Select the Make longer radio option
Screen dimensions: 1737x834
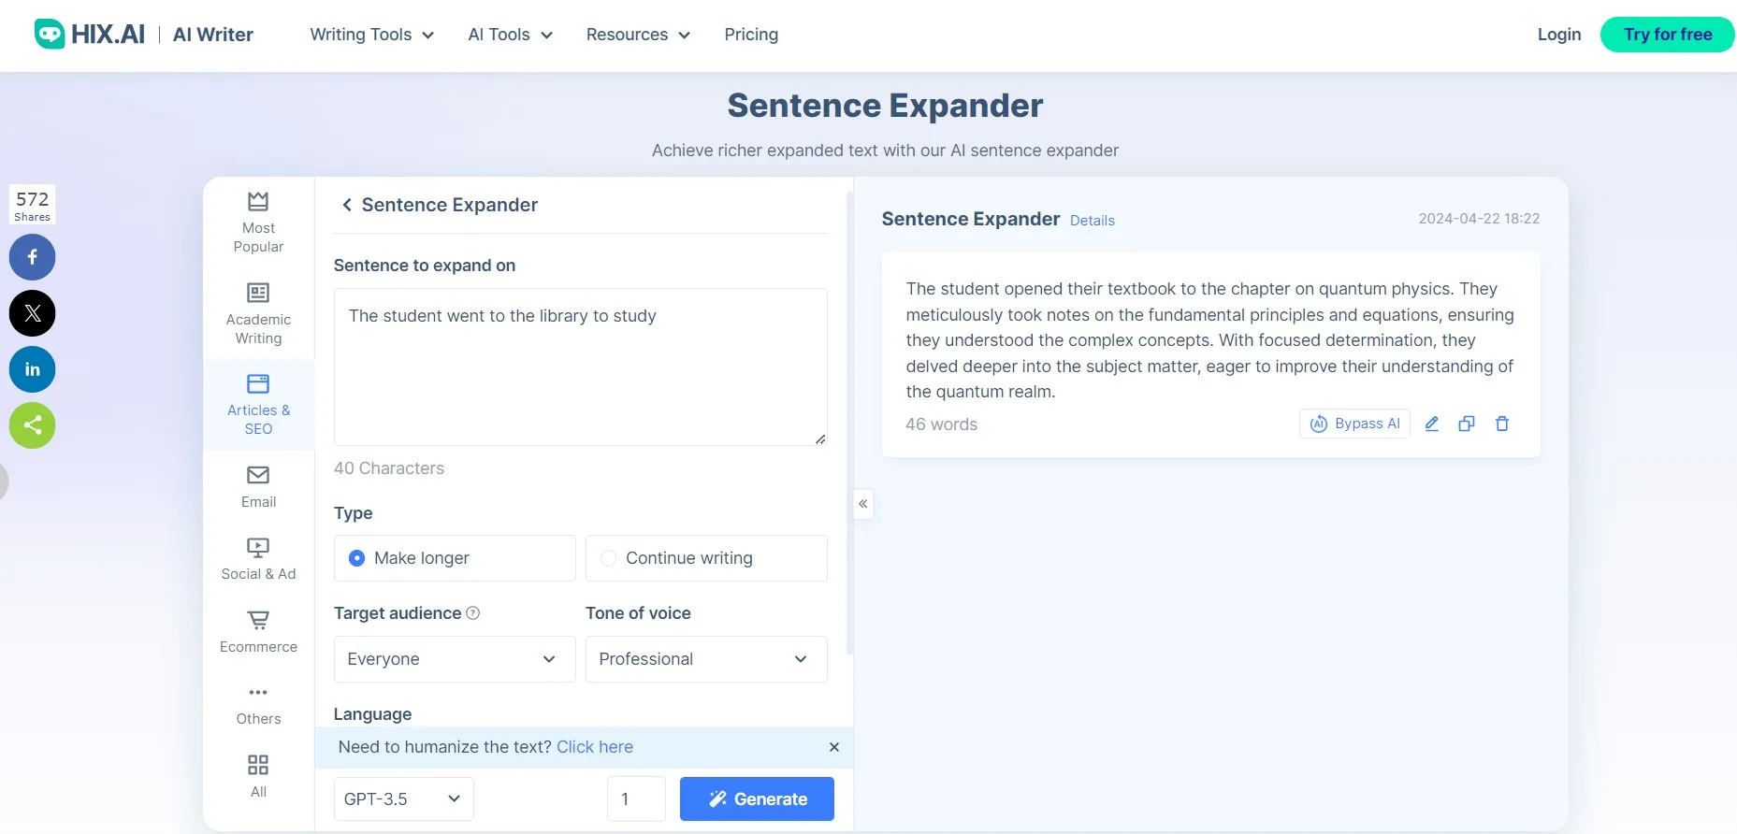tap(356, 557)
